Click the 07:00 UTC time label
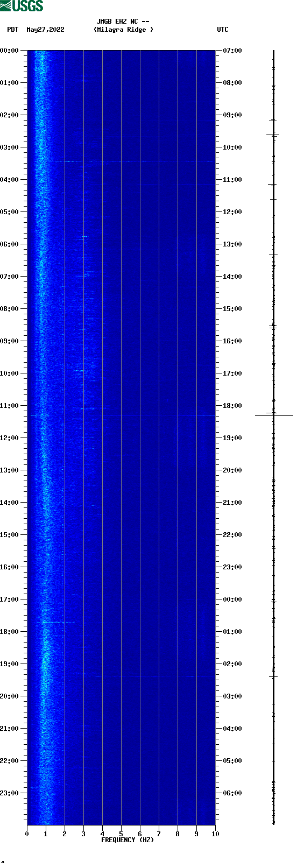 (232, 51)
